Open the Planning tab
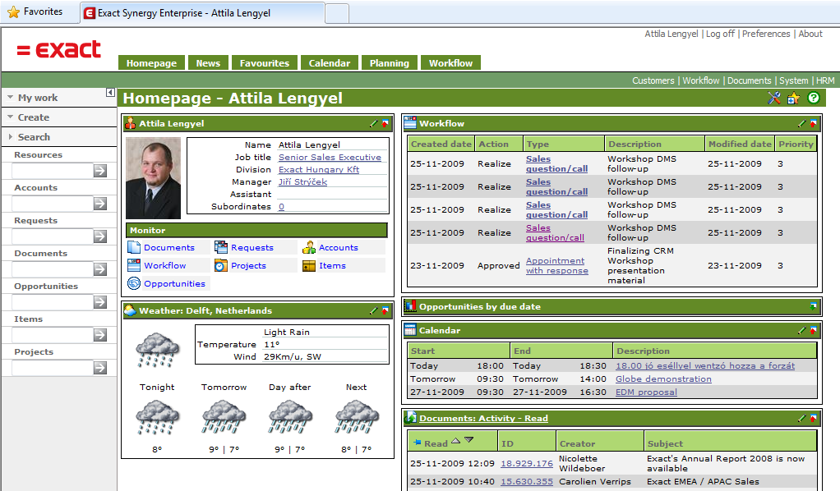This screenshot has width=840, height=491. pos(390,63)
